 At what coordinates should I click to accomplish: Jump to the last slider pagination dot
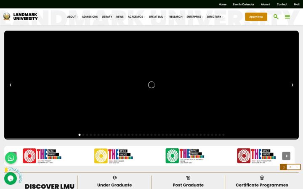point(223,135)
